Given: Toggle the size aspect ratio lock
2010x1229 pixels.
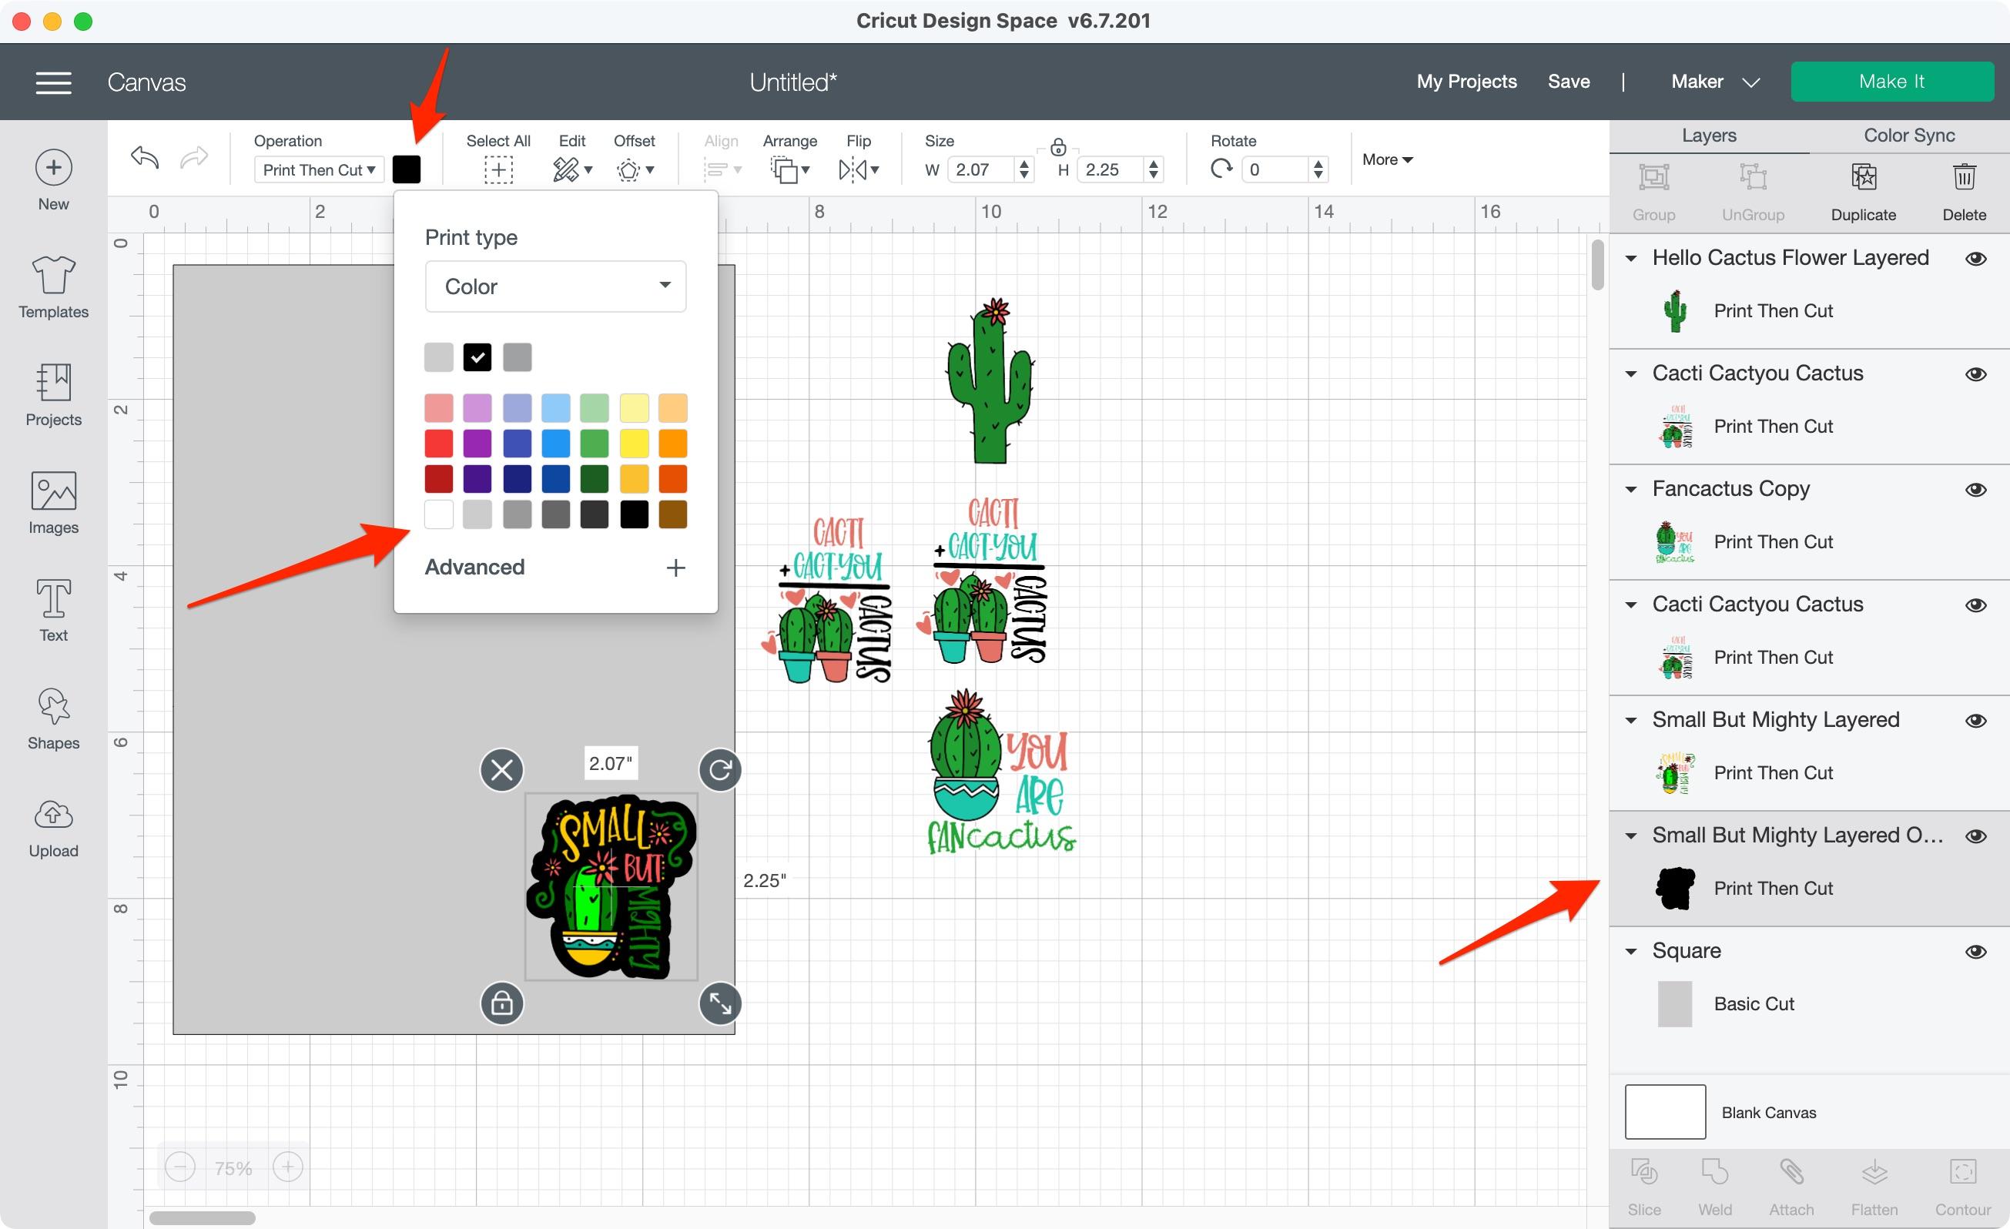Looking at the screenshot, I should pyautogui.click(x=1058, y=148).
